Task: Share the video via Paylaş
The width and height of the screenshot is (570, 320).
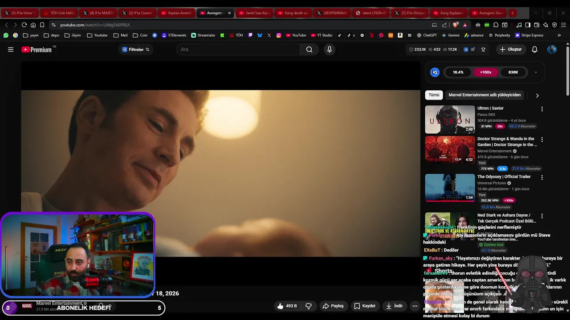Action: (x=333, y=306)
